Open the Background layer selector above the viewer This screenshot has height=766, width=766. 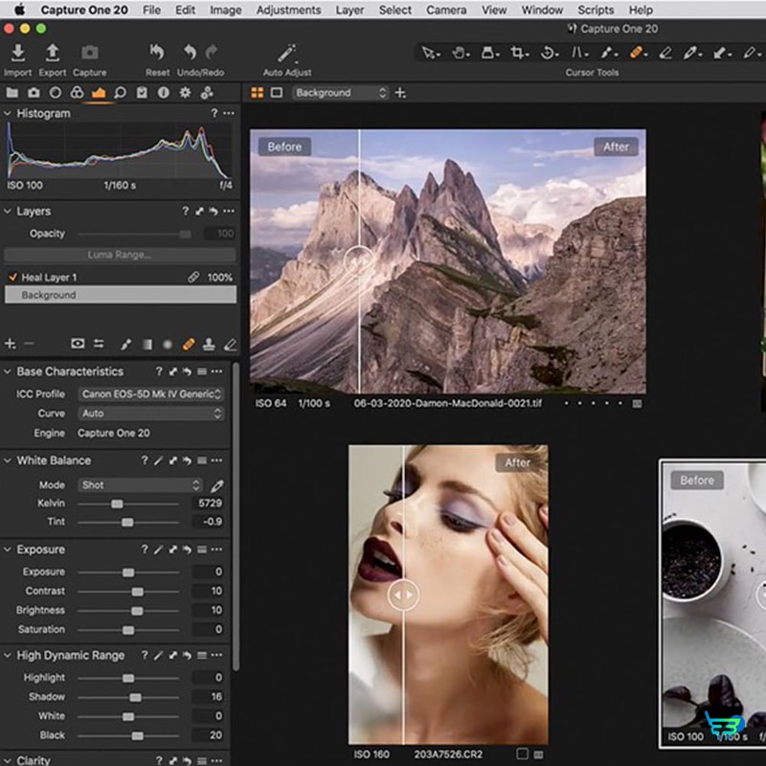coord(340,93)
